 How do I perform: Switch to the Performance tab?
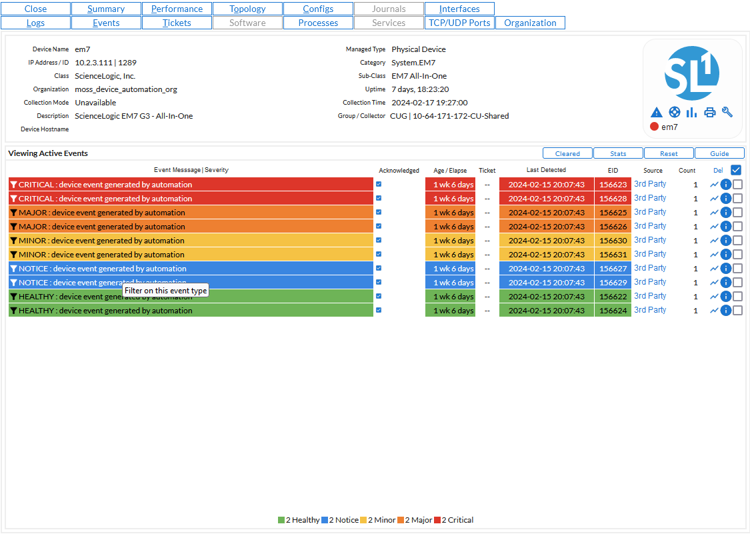(x=177, y=9)
